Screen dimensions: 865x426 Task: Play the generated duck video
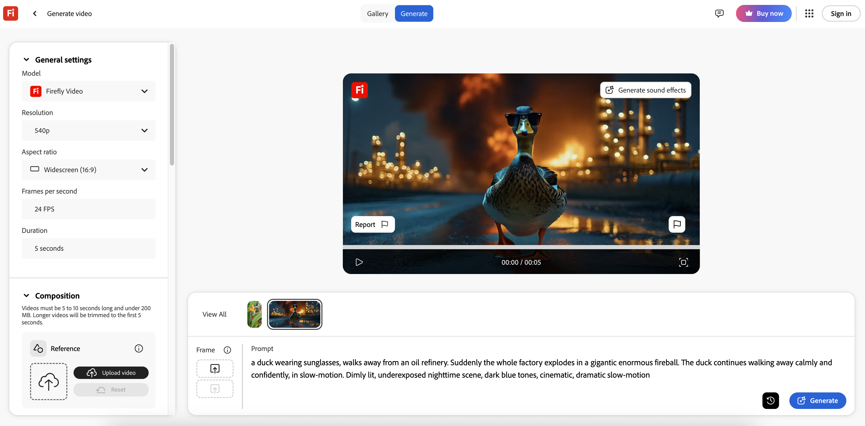359,262
